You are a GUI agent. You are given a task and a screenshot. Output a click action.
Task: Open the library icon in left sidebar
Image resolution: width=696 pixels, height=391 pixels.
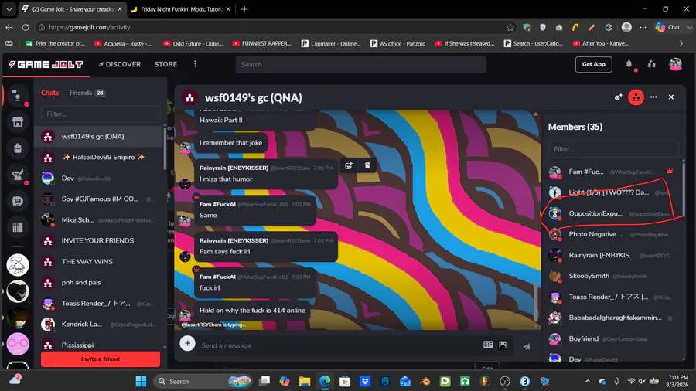[17, 227]
